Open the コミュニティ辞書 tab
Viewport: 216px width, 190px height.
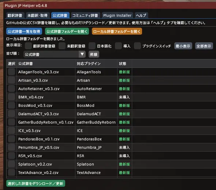pyautogui.click(x=85, y=15)
